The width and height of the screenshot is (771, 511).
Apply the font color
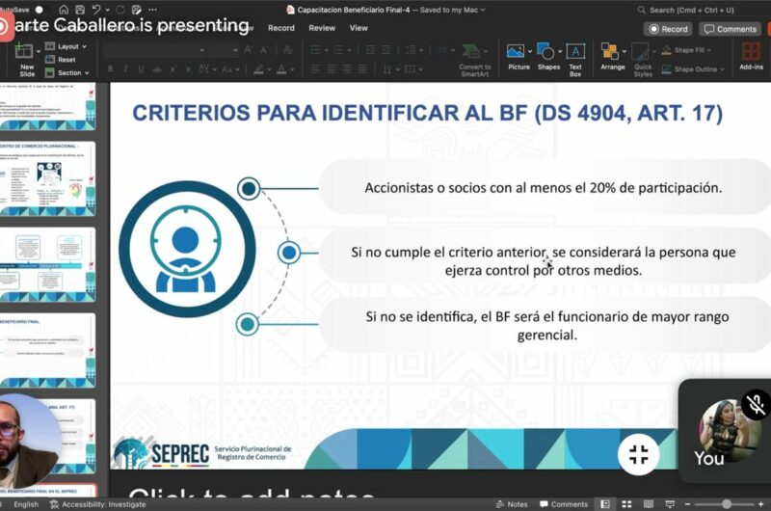(281, 69)
